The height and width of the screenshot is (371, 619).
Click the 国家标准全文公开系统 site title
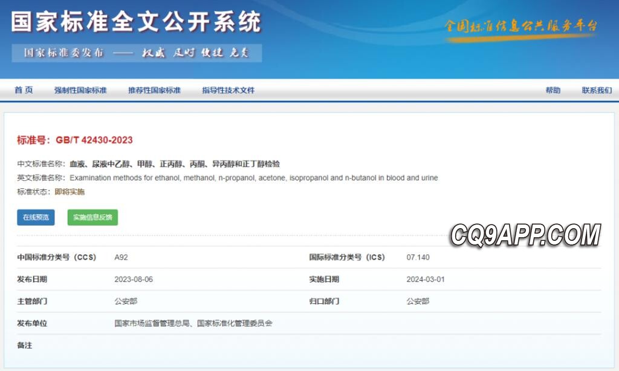[136, 21]
